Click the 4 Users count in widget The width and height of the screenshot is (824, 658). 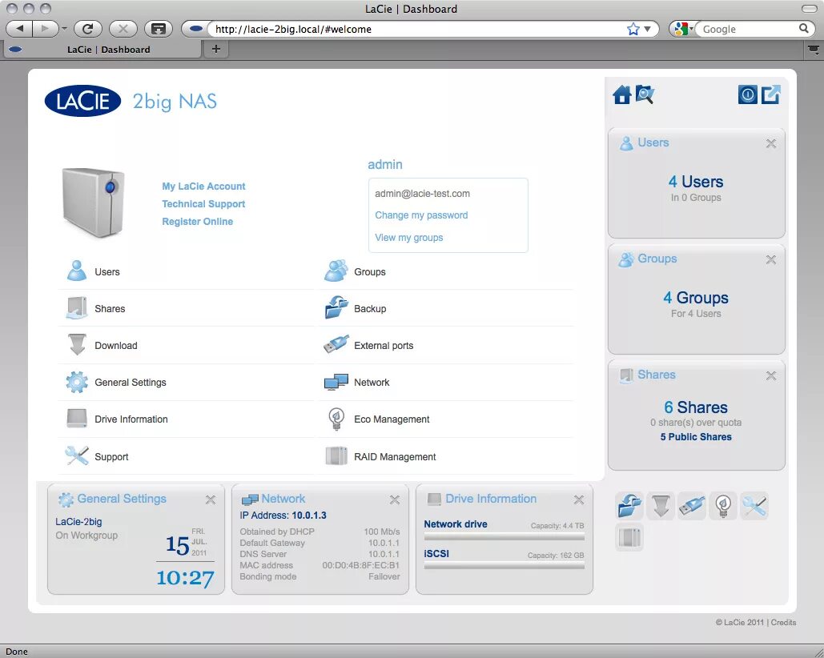696,182
